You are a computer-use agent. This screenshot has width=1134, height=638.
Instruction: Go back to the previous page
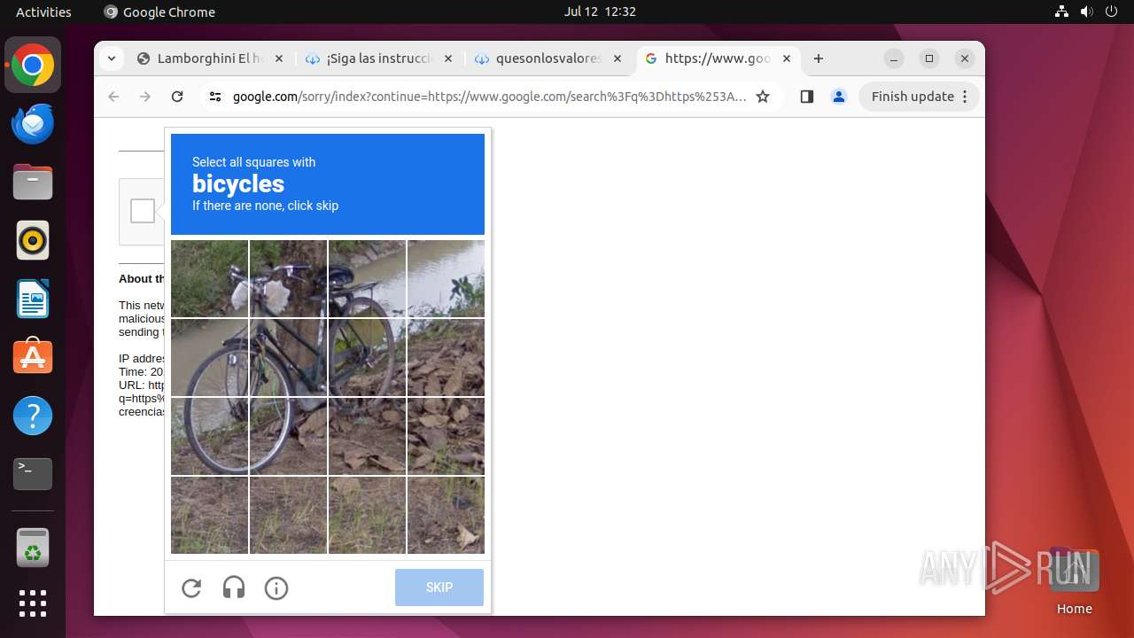[x=113, y=97]
